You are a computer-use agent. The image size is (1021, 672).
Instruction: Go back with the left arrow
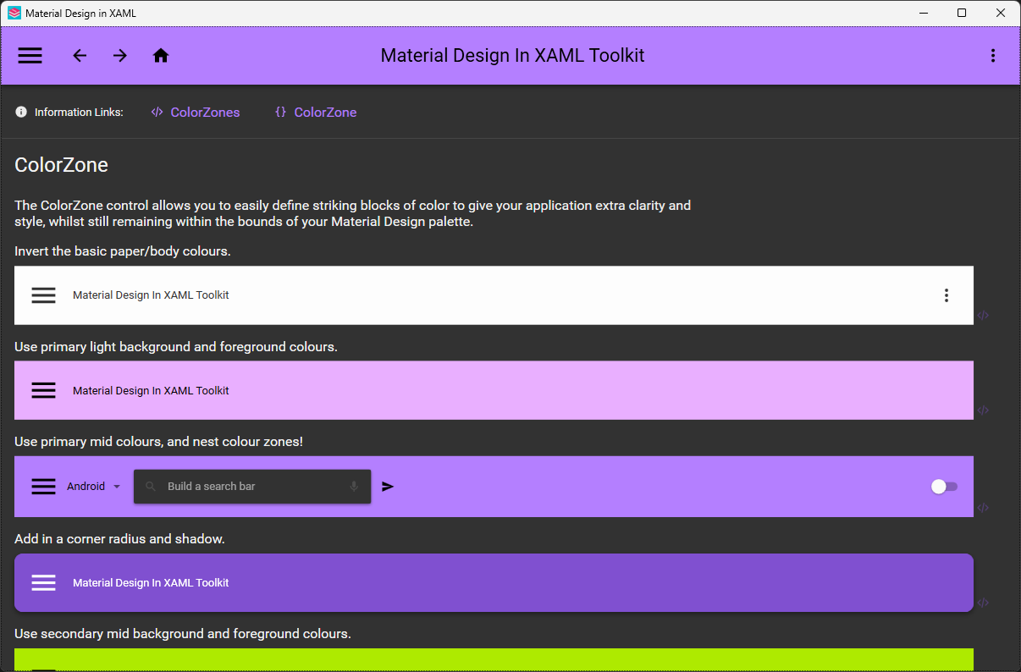(80, 56)
